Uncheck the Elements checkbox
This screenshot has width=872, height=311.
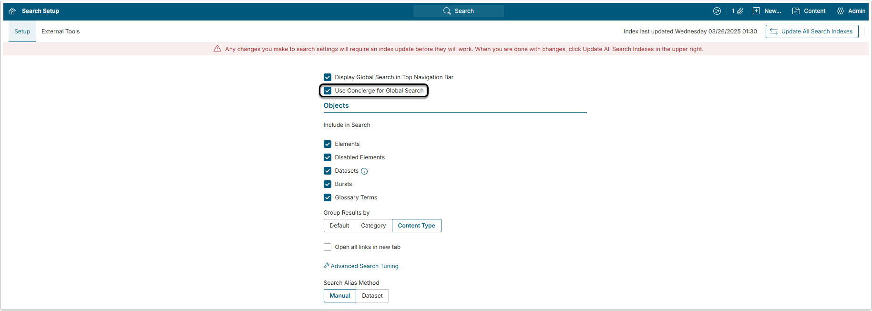coord(328,144)
